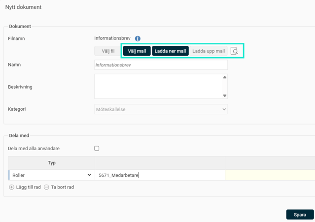The width and height of the screenshot is (315, 222).
Task: Click the Typ column header
Action: click(x=52, y=163)
